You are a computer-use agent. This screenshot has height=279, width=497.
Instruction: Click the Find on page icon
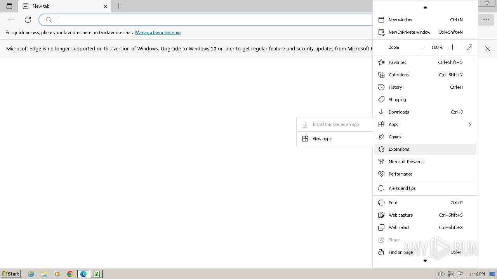click(381, 252)
